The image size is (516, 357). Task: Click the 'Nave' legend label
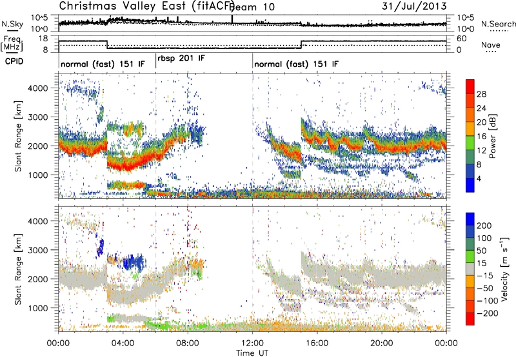tap(491, 44)
